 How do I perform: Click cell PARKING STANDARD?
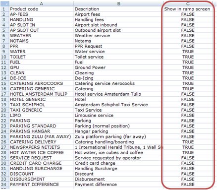(42, 126)
